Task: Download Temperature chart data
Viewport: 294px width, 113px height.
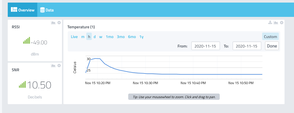Action: 270,23
